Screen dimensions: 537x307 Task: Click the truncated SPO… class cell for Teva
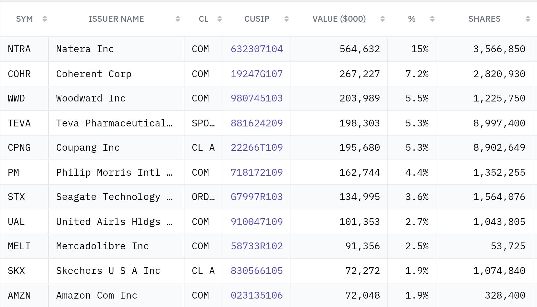[203, 123]
